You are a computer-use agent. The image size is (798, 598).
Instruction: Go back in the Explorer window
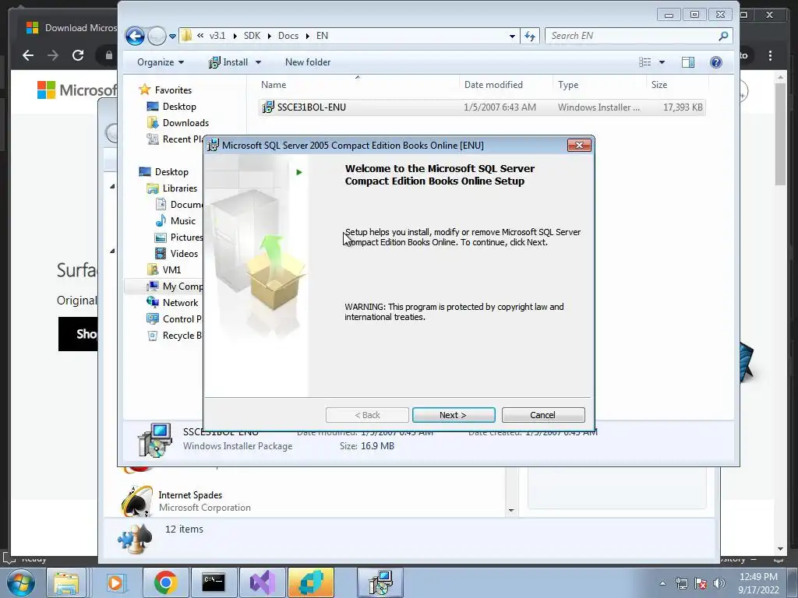pos(135,36)
